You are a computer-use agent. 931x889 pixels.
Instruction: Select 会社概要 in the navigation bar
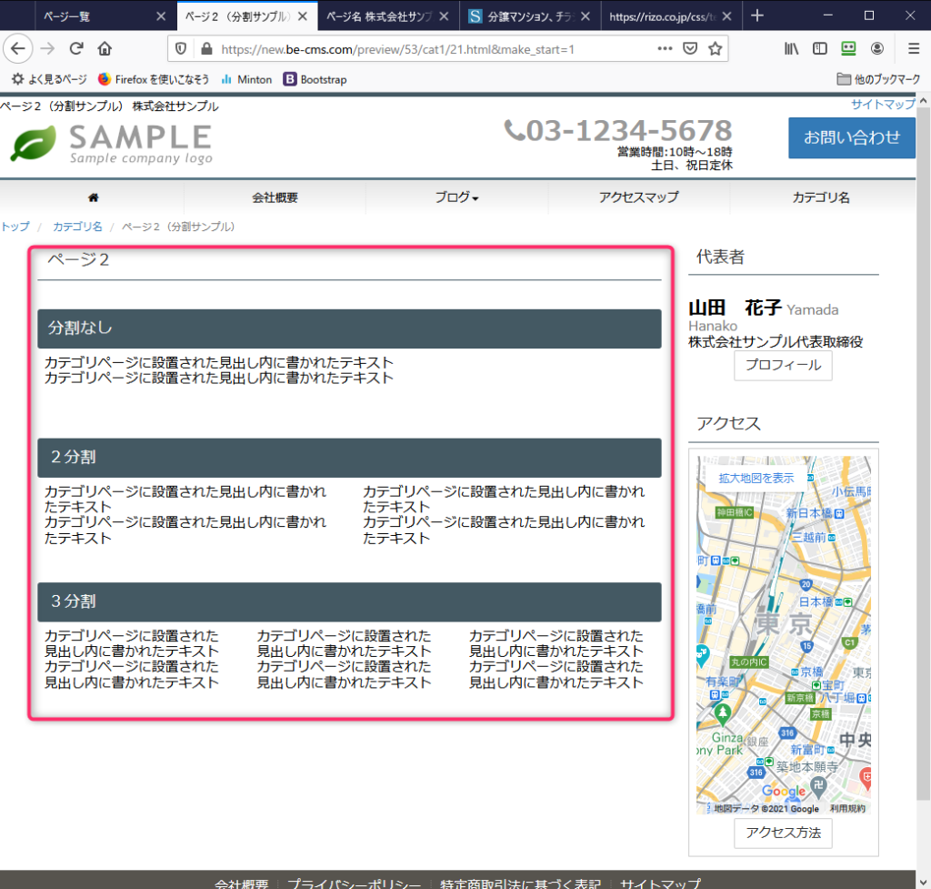(x=275, y=197)
